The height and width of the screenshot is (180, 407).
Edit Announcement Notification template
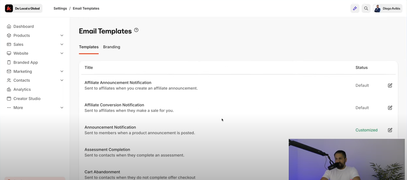pyautogui.click(x=390, y=130)
